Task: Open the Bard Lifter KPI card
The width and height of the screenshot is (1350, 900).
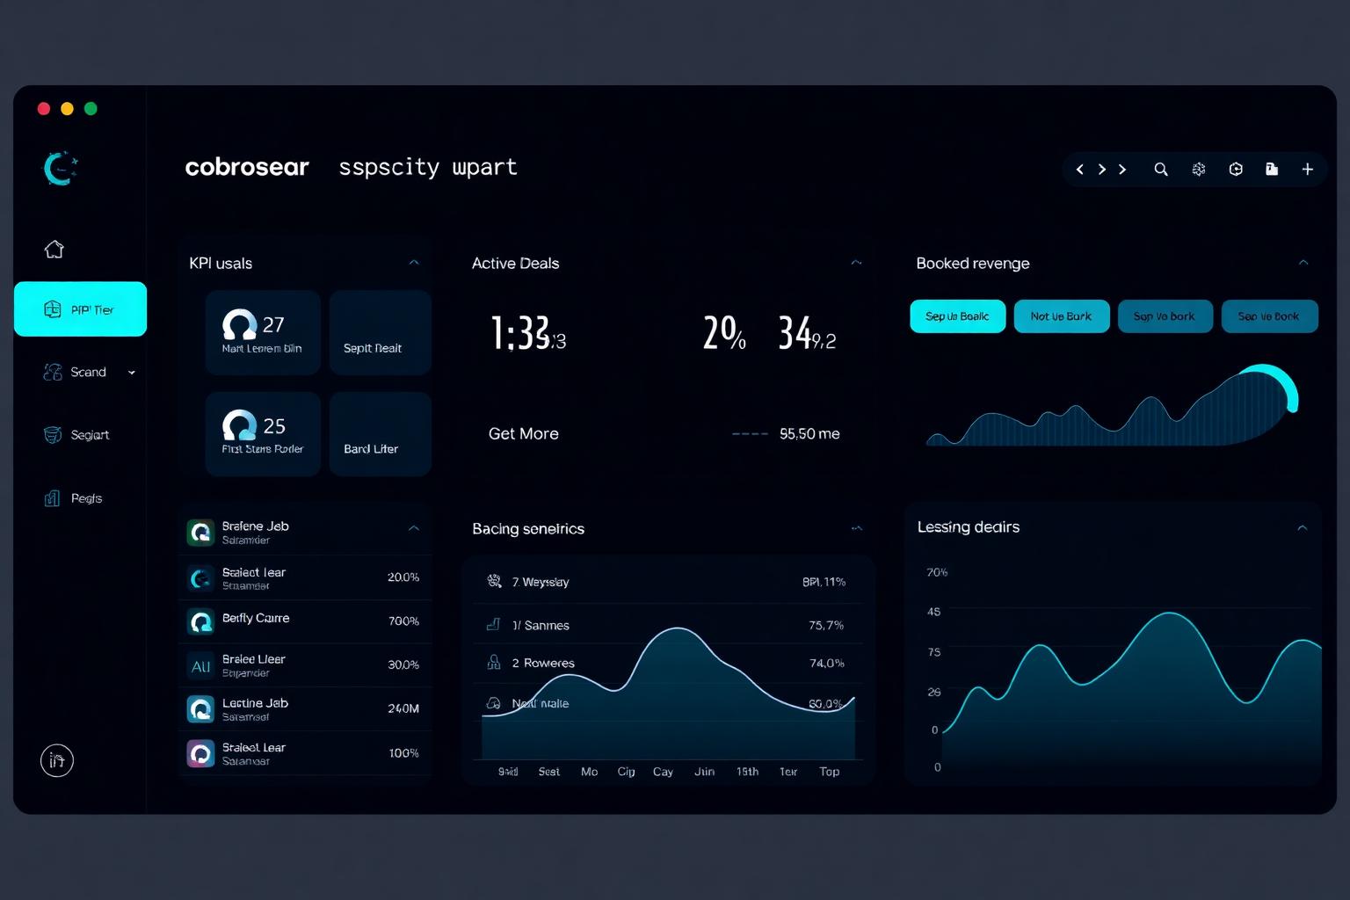Action: pos(381,434)
